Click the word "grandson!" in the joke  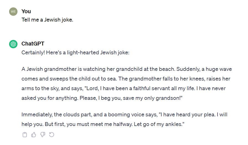pos(169,98)
